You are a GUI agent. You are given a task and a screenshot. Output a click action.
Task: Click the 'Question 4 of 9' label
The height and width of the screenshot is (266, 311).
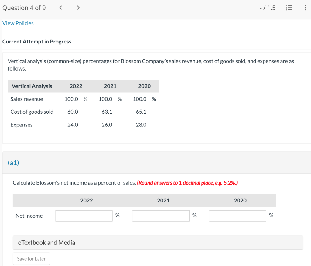(24, 8)
